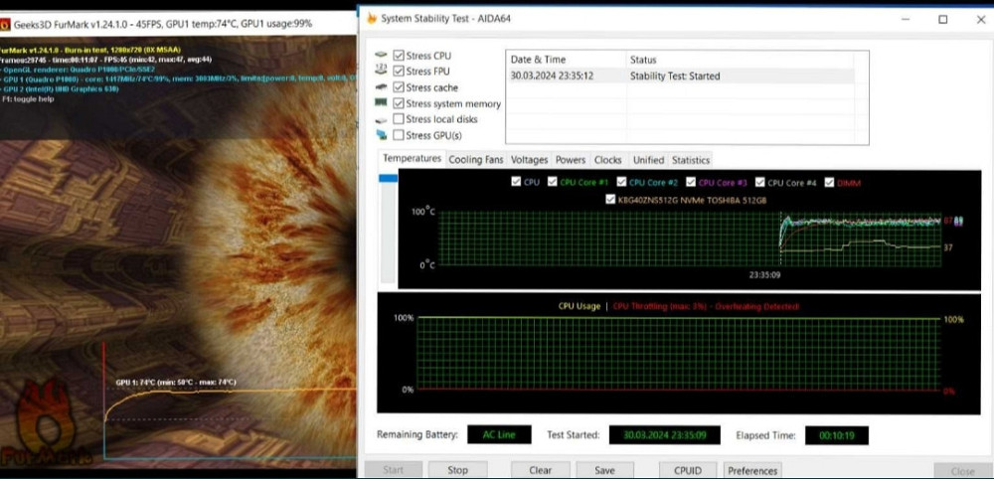This screenshot has width=994, height=479.
Task: Enable the Stress local disks checkbox
Action: (399, 119)
